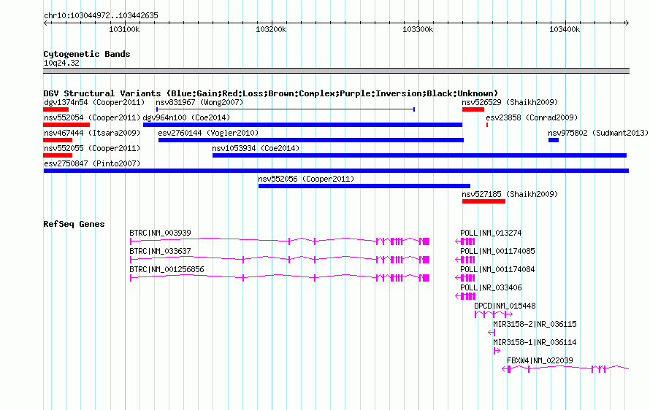Click the red nsv467444 loss bar
This screenshot has width=650, height=410.
click(58, 140)
